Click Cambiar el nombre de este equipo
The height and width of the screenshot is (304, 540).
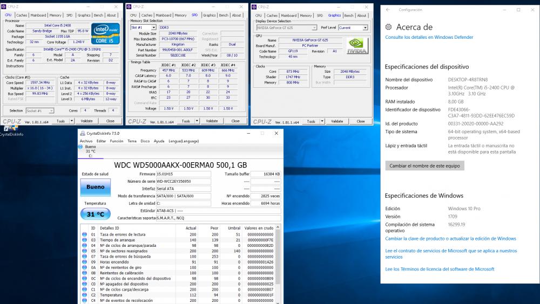click(x=424, y=166)
